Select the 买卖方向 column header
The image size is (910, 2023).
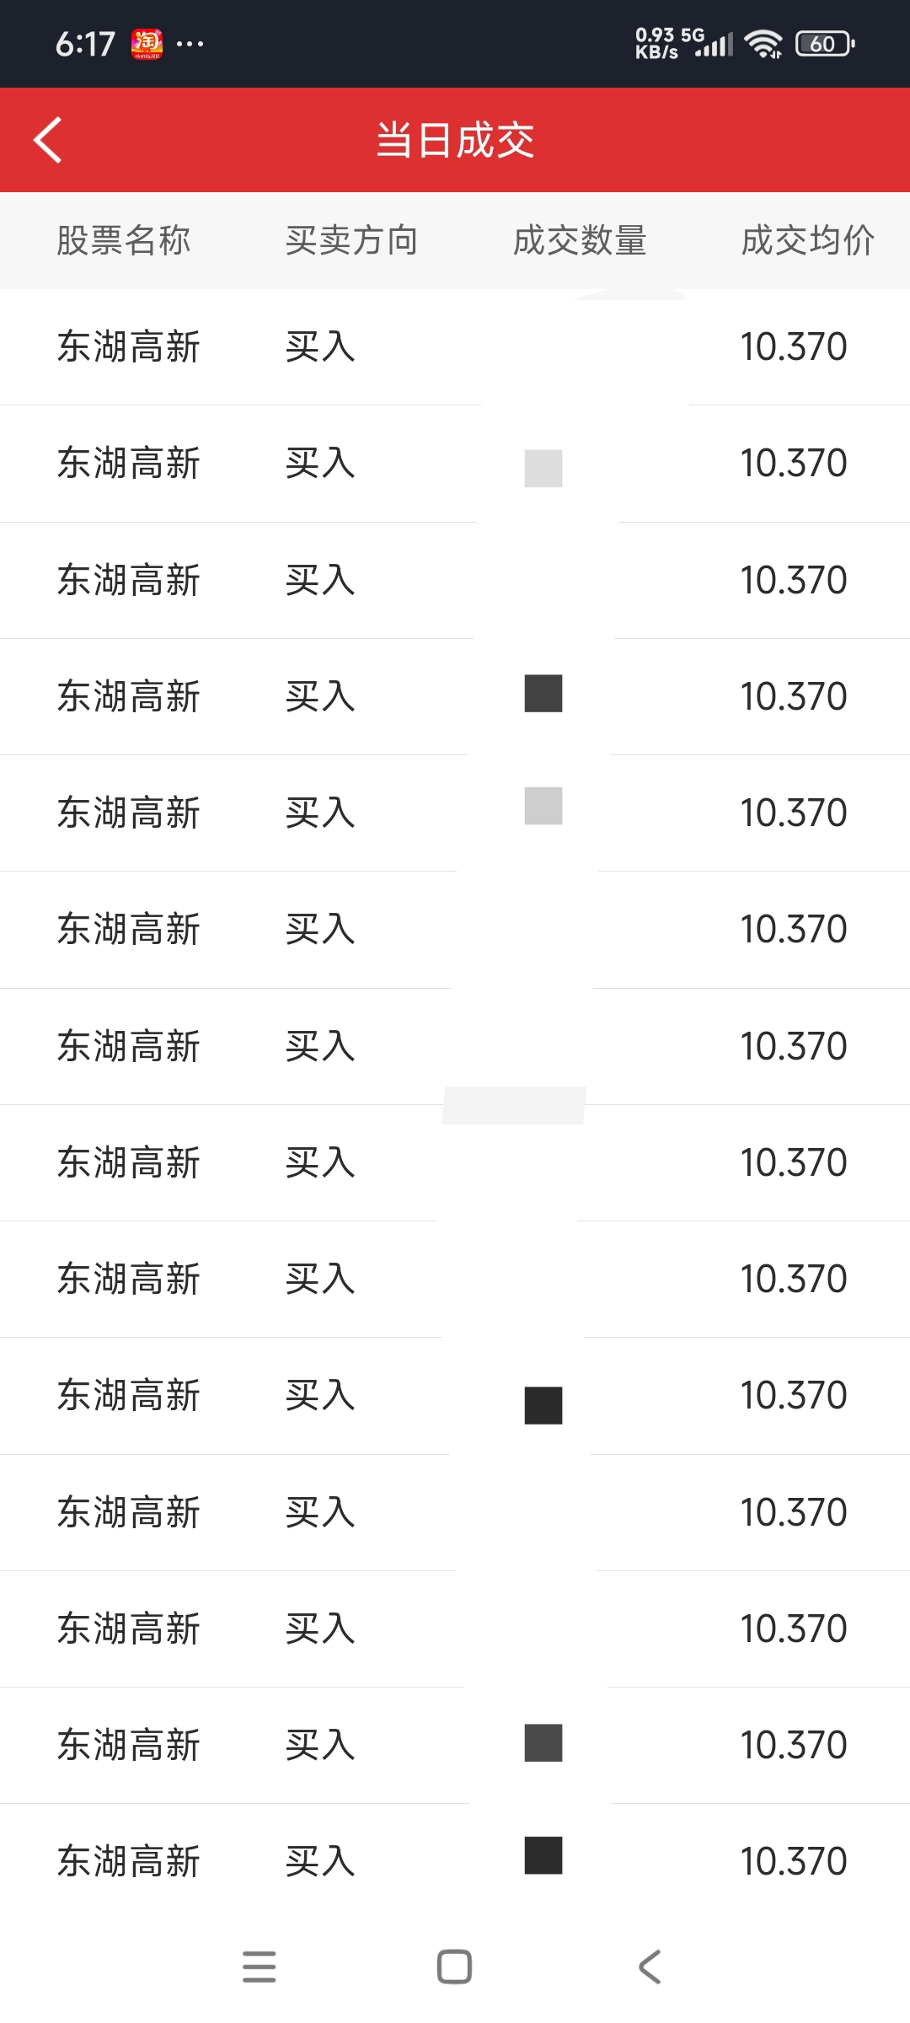tap(351, 240)
